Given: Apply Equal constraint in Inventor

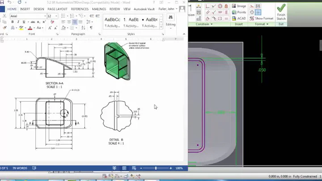Looking at the screenshot, I should pyautogui.click(x=226, y=18).
